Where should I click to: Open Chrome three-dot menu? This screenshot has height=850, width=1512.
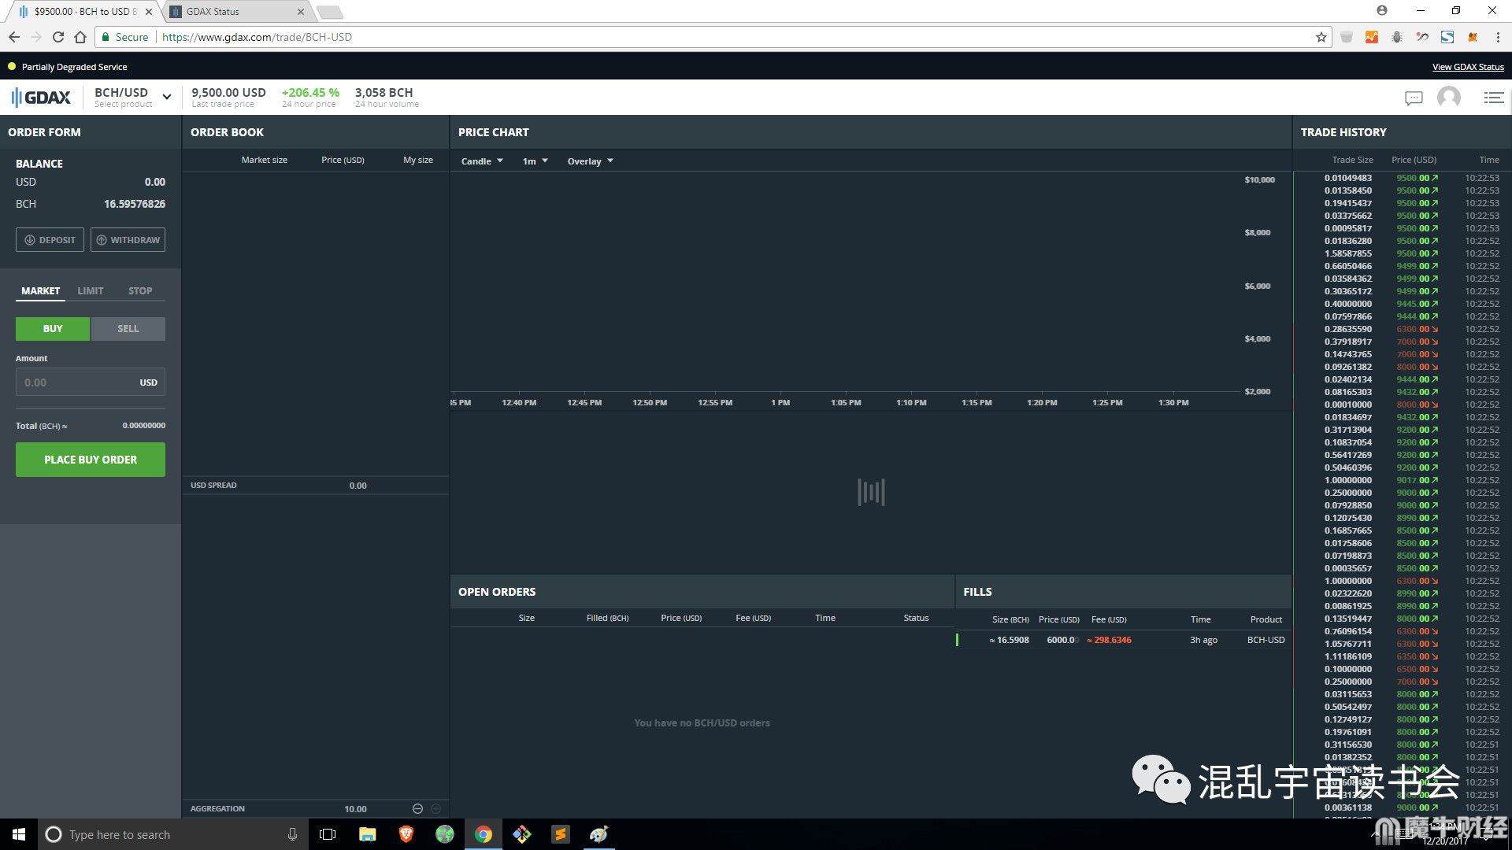[x=1498, y=37]
